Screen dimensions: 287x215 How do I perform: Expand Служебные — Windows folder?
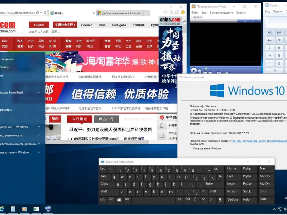click(x=39, y=127)
